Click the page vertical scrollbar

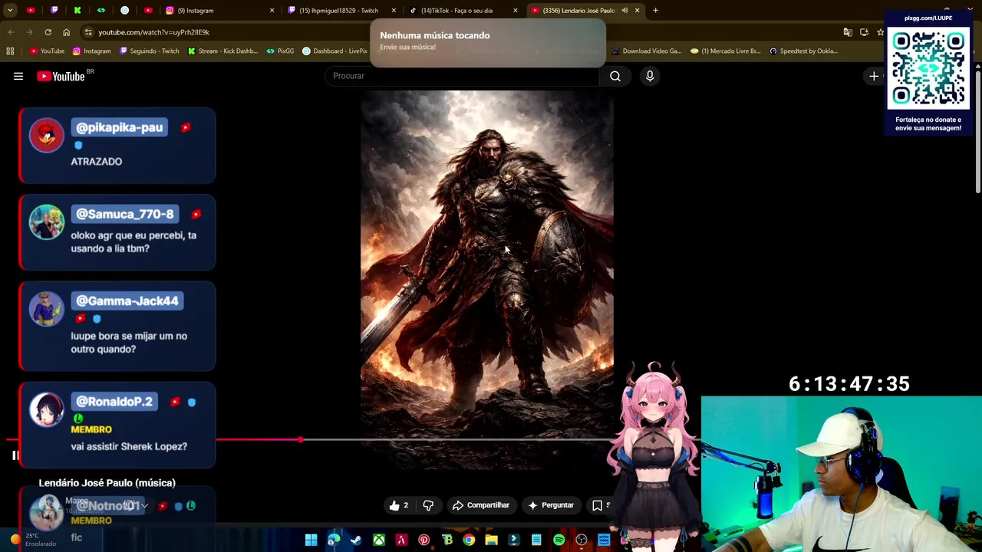[x=978, y=130]
